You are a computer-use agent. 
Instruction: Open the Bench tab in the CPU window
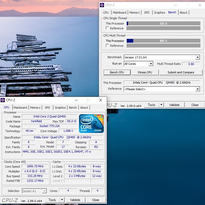coord(73,108)
